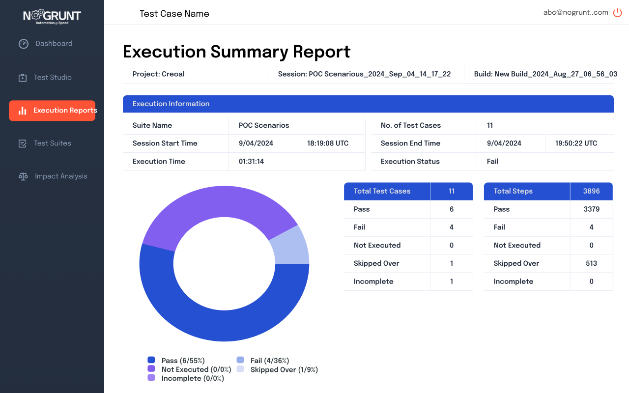Click the Pass legend color swatch
The height and width of the screenshot is (393, 629).
[151, 361]
